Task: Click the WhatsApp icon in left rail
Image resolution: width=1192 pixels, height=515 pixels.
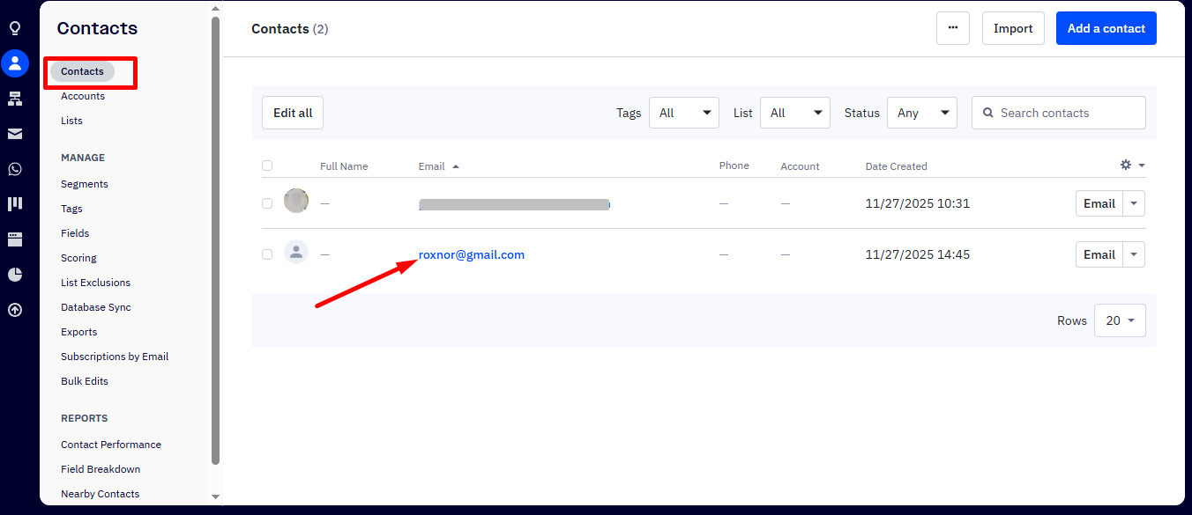Action: click(15, 169)
